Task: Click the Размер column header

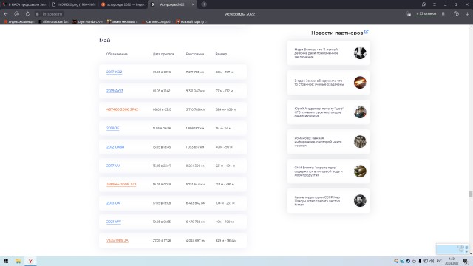Action: click(x=221, y=54)
